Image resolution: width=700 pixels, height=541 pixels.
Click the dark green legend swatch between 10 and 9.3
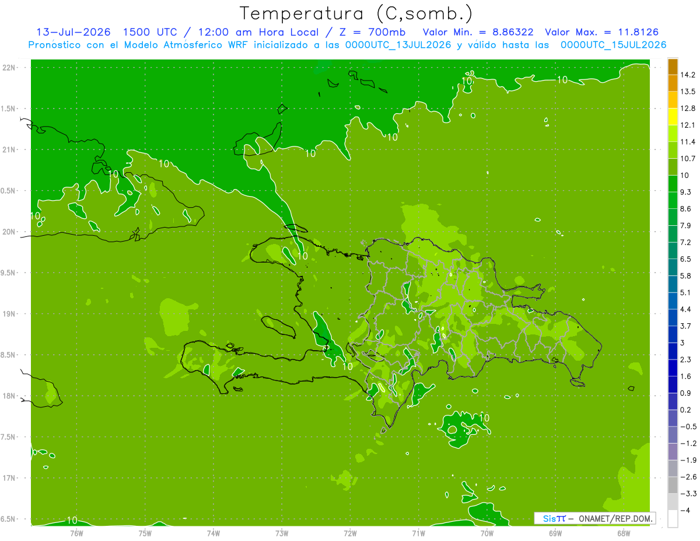(673, 184)
